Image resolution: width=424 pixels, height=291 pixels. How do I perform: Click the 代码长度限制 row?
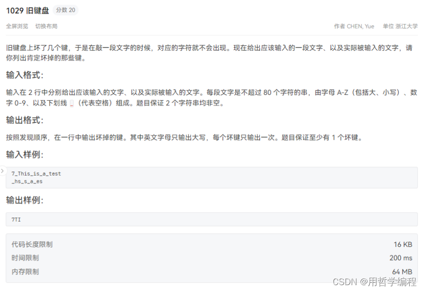[212, 245]
